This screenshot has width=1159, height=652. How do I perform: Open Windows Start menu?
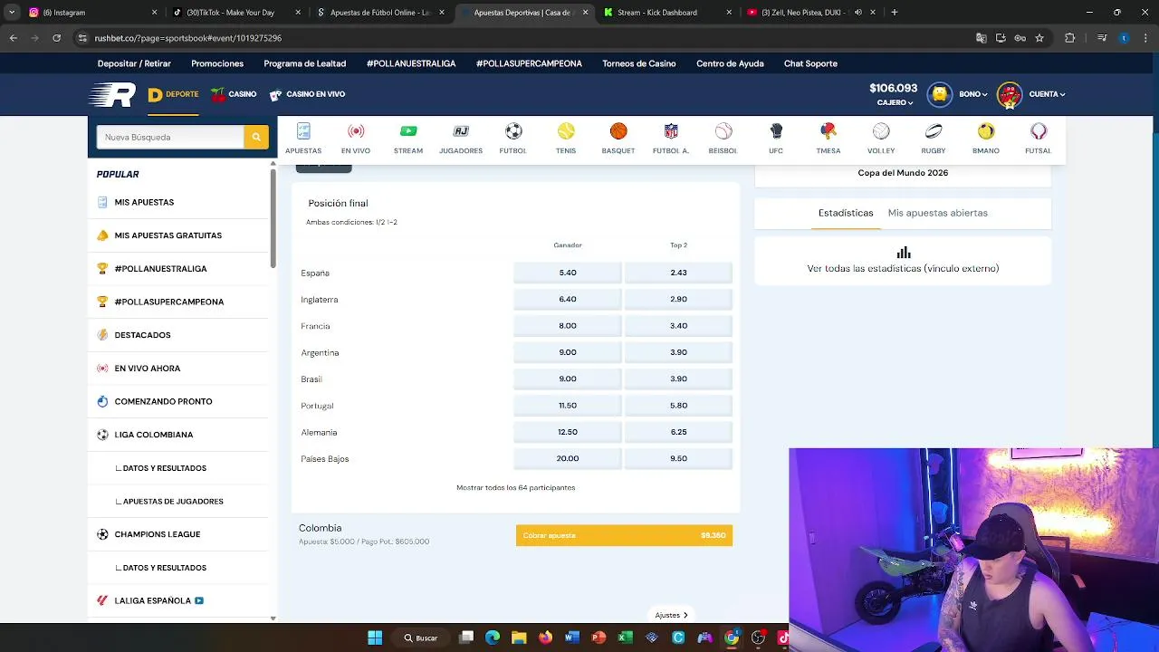click(x=375, y=638)
